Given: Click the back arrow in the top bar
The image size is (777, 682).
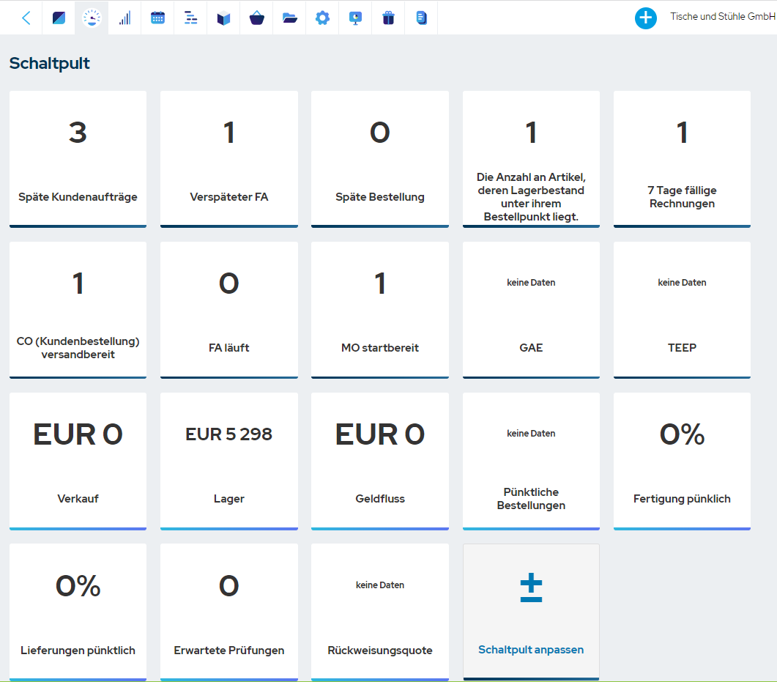Looking at the screenshot, I should coord(26,18).
